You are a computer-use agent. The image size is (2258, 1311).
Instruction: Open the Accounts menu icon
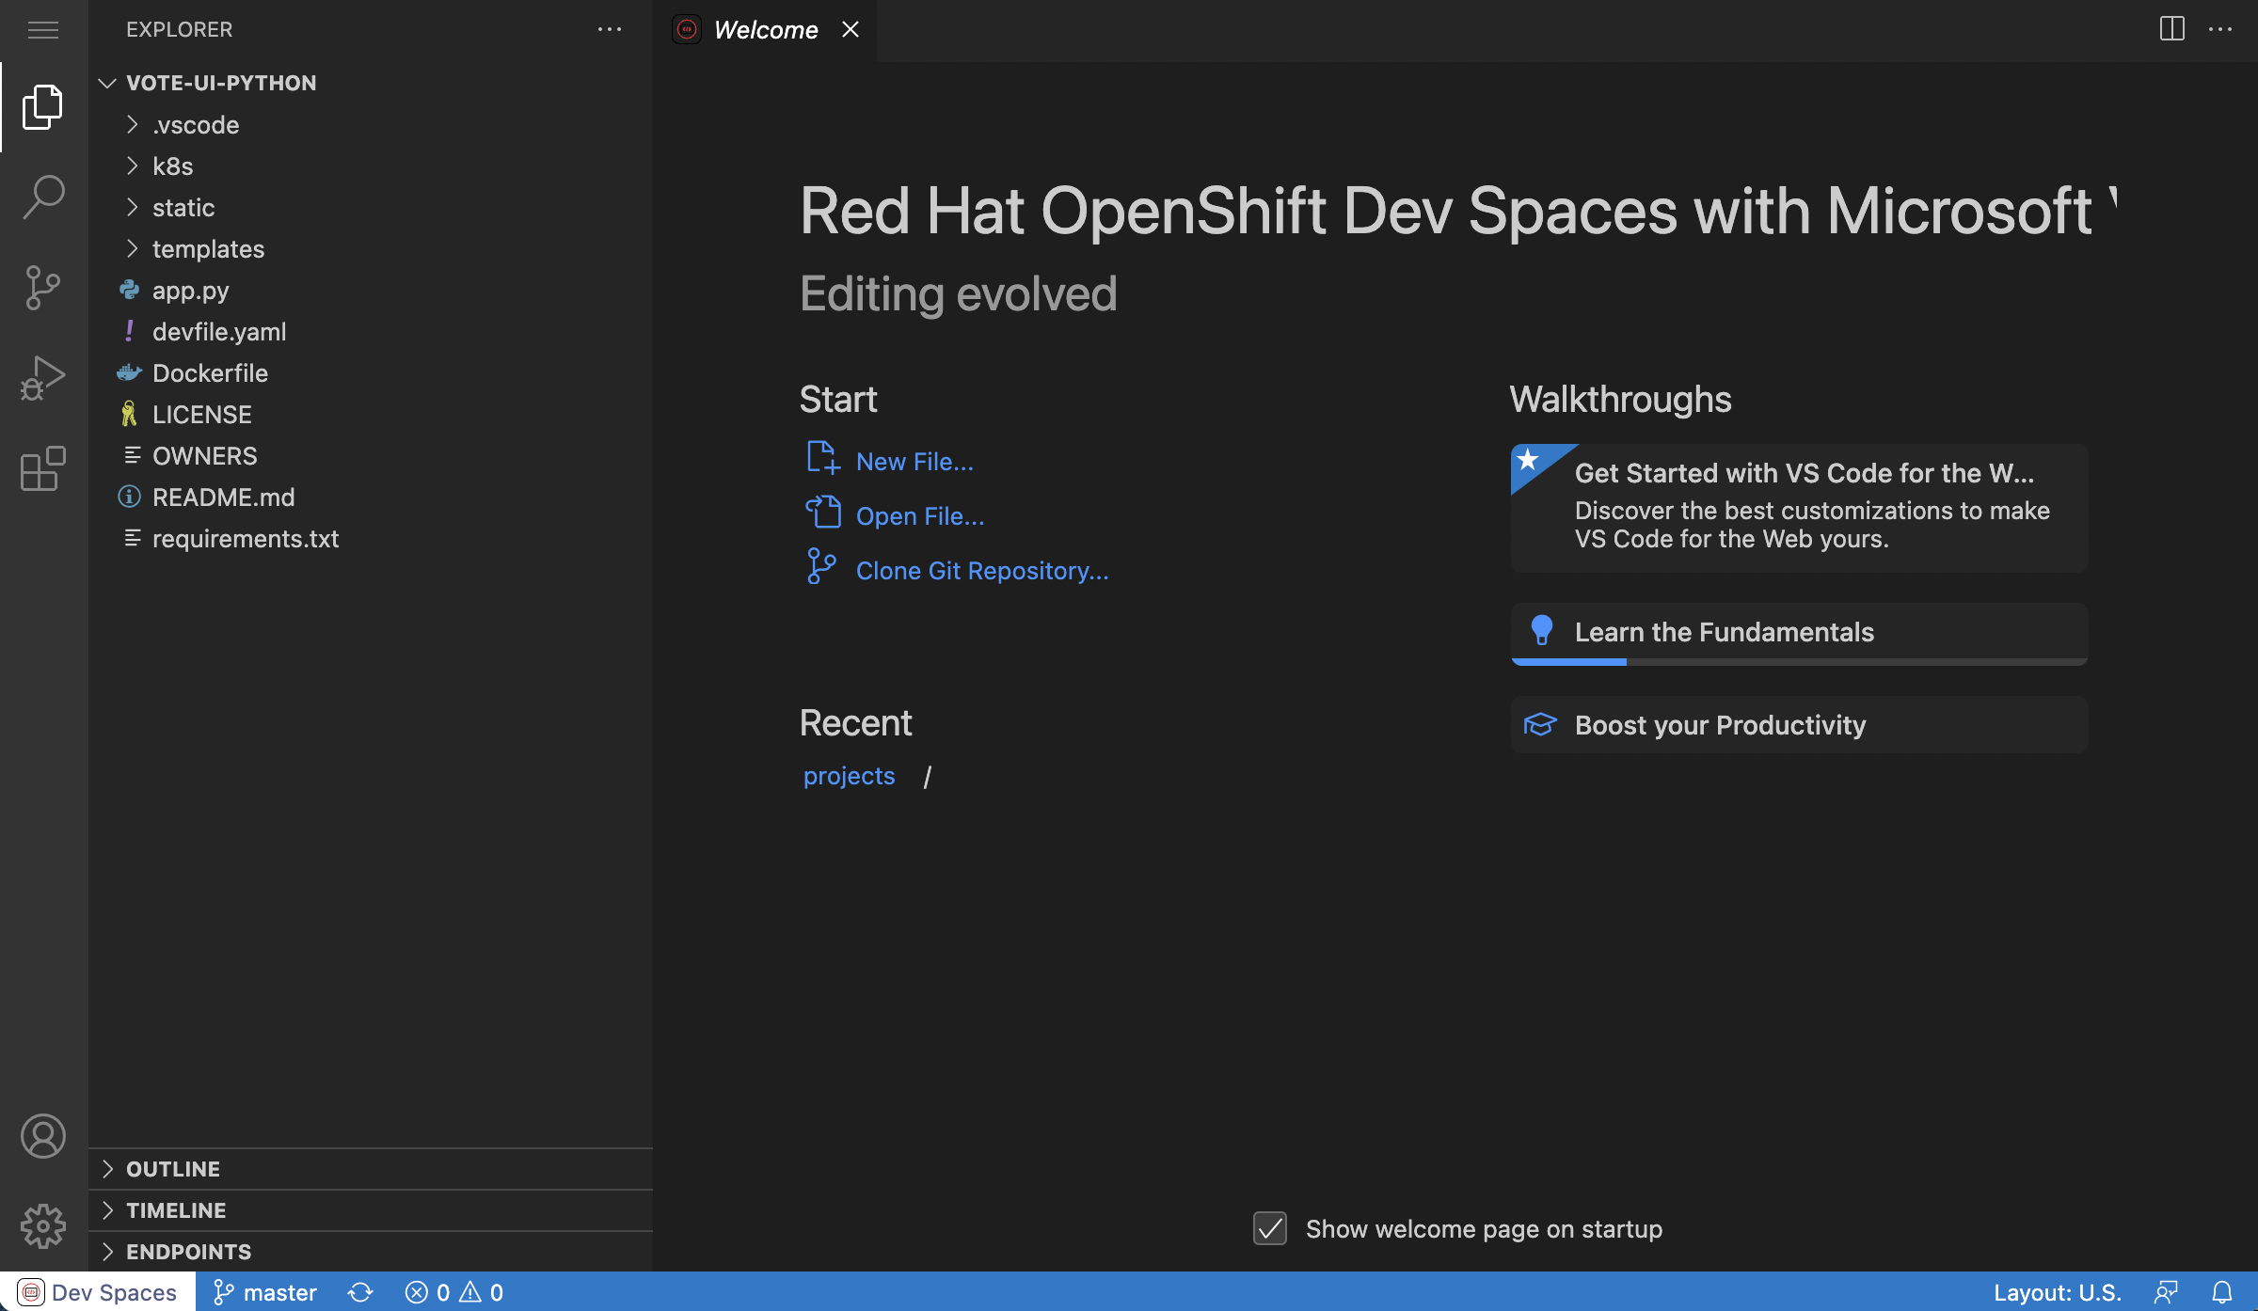[x=43, y=1136]
